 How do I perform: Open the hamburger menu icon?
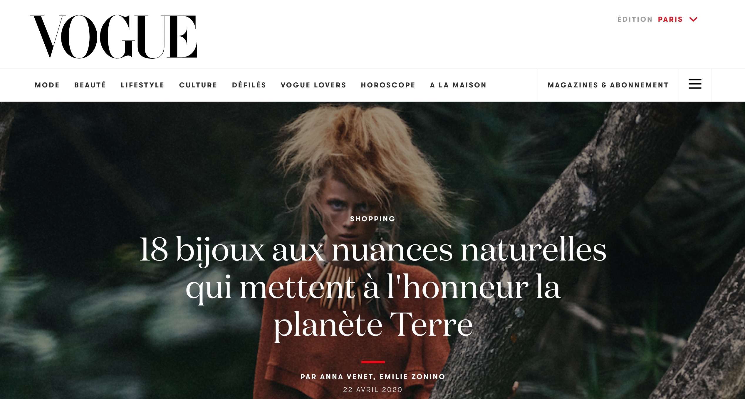click(695, 84)
